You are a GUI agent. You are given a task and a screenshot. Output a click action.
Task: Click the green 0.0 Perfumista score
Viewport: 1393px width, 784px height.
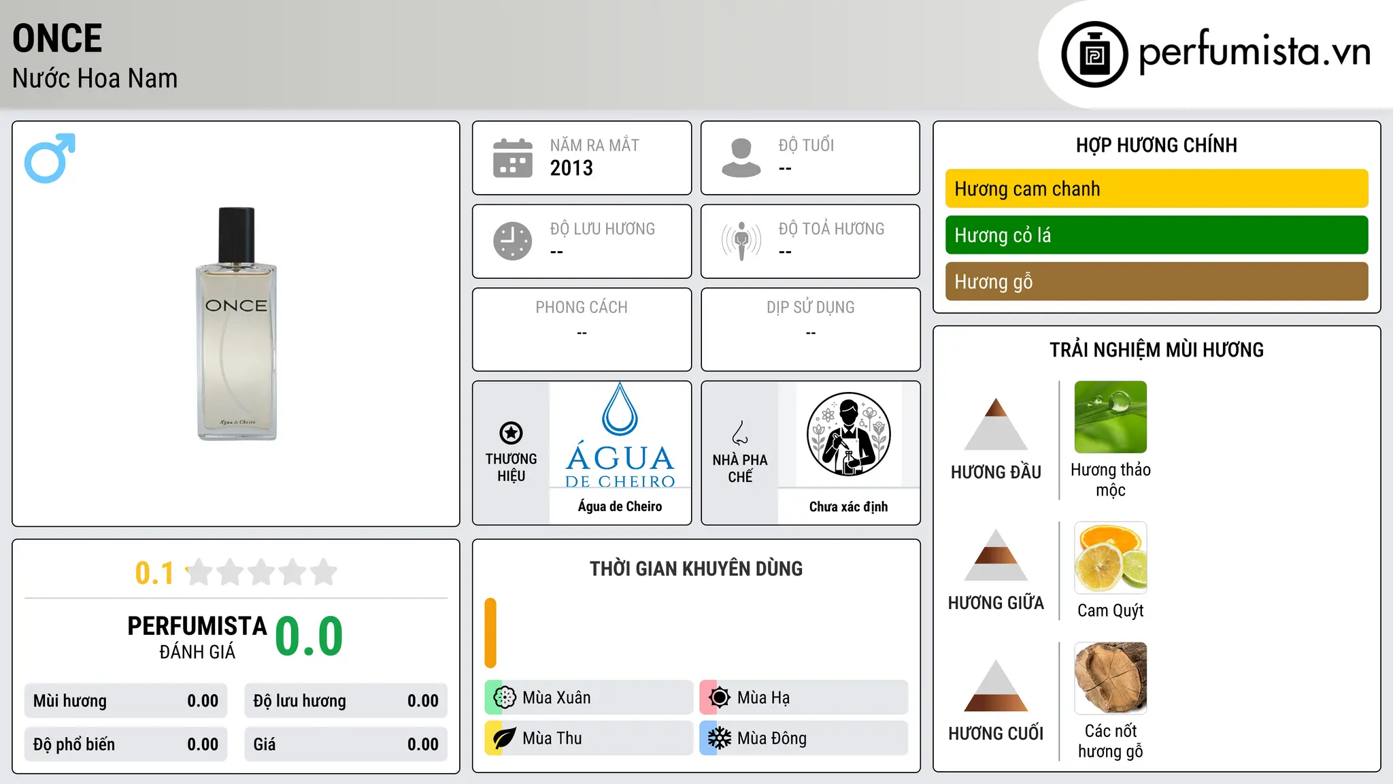(309, 636)
